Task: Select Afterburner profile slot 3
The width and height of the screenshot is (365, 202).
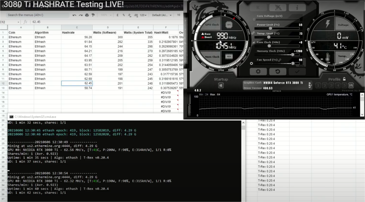Action: [331, 86]
